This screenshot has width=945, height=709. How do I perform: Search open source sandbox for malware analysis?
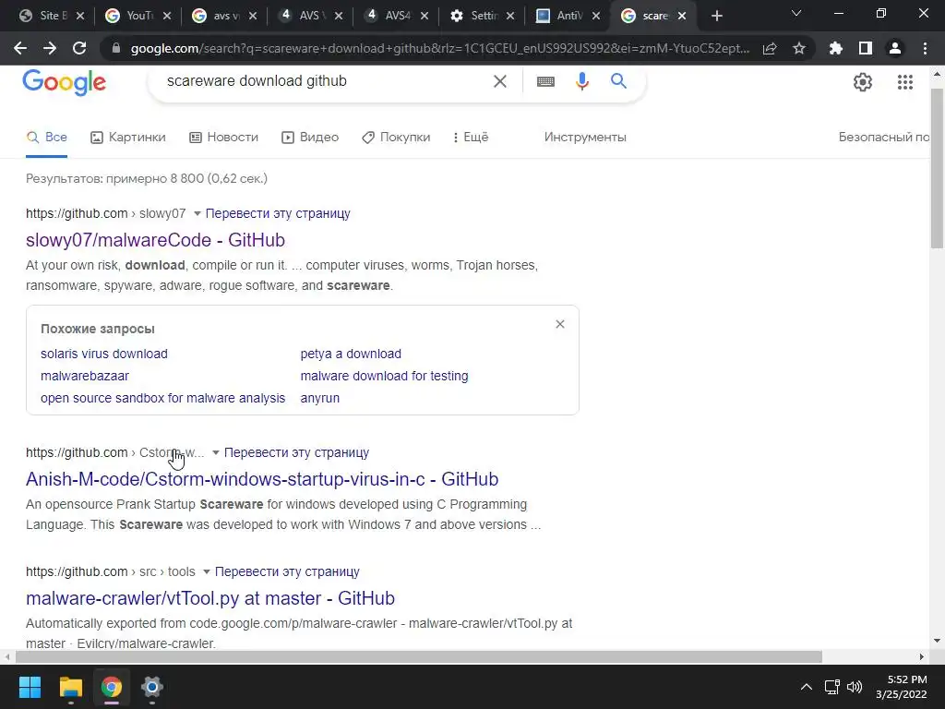point(162,398)
